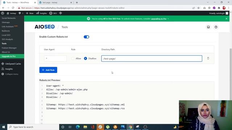
Task: Close the Tools - testwp browser tab
Action: tap(35, 3)
